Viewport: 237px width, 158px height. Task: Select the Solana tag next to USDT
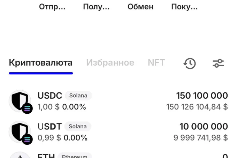(x=78, y=126)
